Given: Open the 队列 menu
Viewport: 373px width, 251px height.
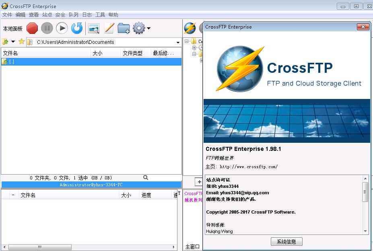Looking at the screenshot, I should coord(74,15).
